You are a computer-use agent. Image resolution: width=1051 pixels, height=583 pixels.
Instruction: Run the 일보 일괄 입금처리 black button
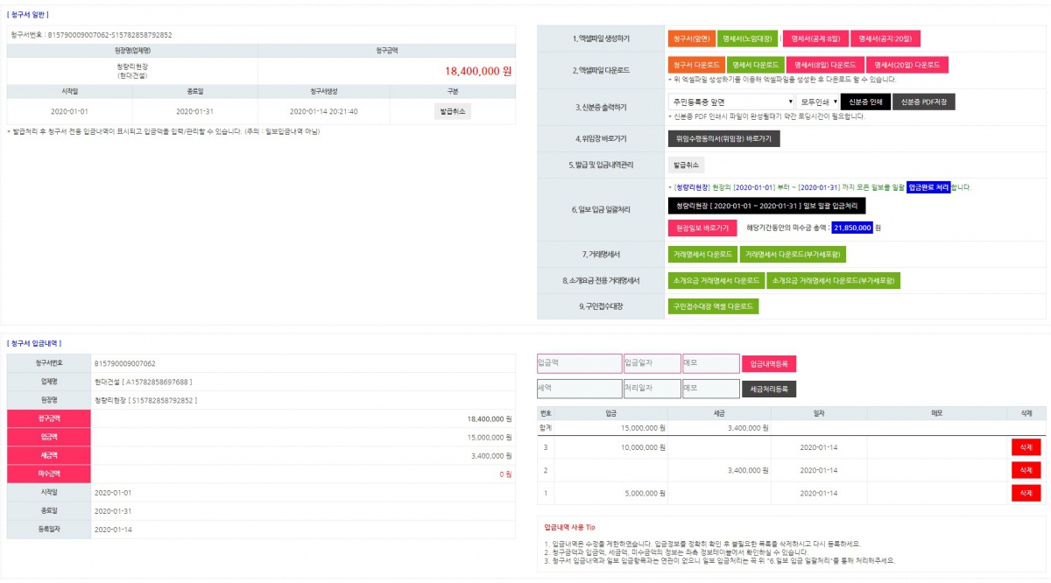coord(766,206)
